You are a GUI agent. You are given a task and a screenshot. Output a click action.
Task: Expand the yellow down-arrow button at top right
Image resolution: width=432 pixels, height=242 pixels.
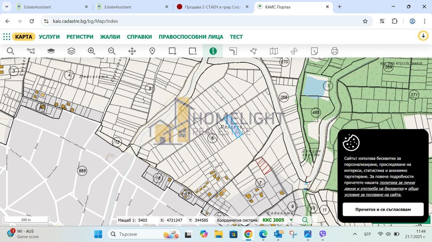point(423,36)
